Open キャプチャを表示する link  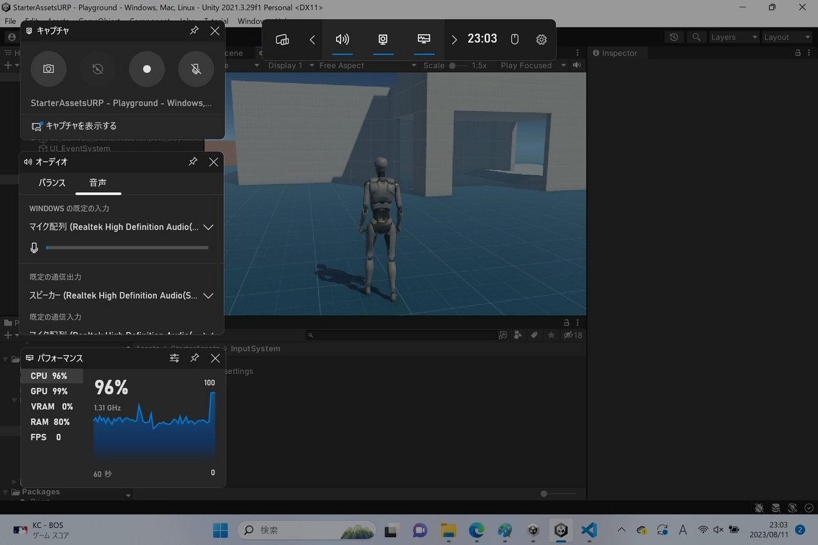(x=74, y=126)
